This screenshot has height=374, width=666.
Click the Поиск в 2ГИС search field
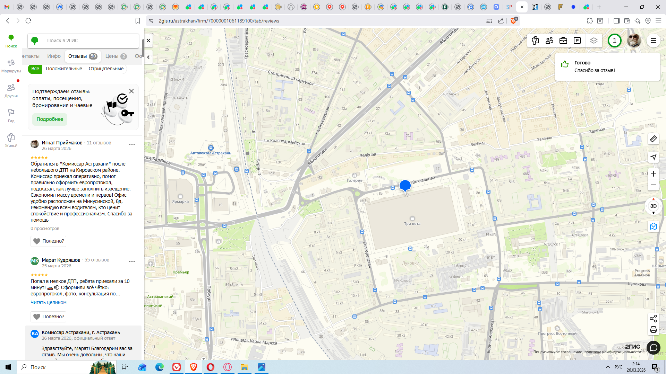click(x=90, y=41)
